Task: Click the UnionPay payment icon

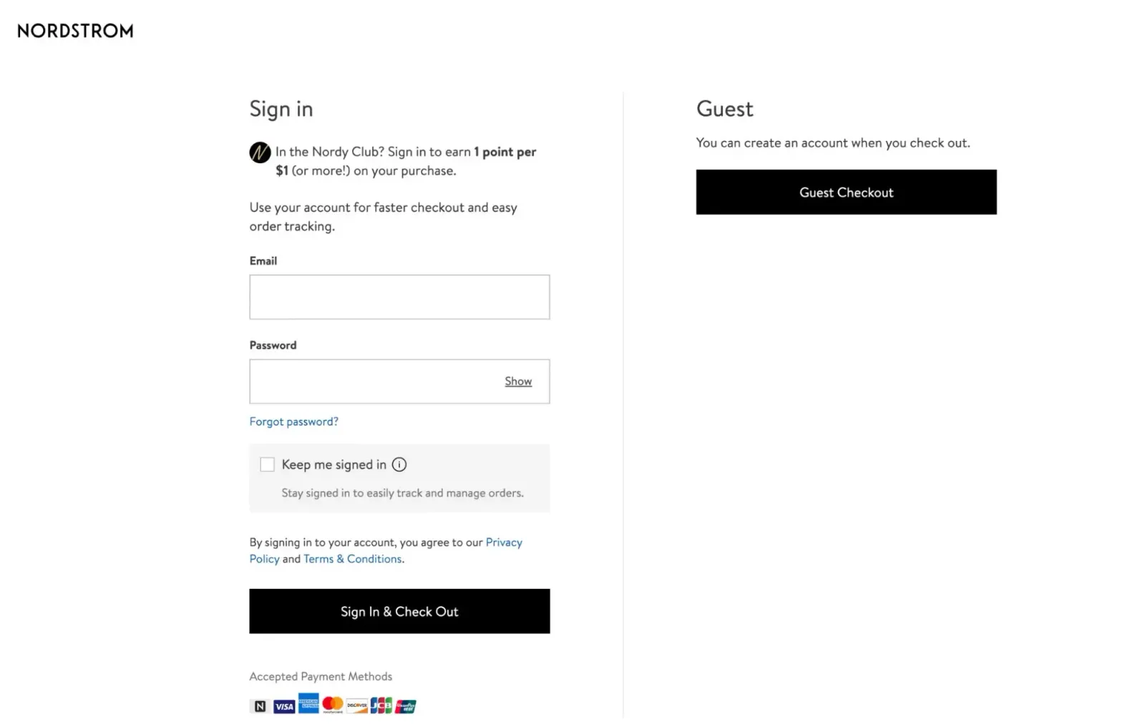Action: click(406, 706)
